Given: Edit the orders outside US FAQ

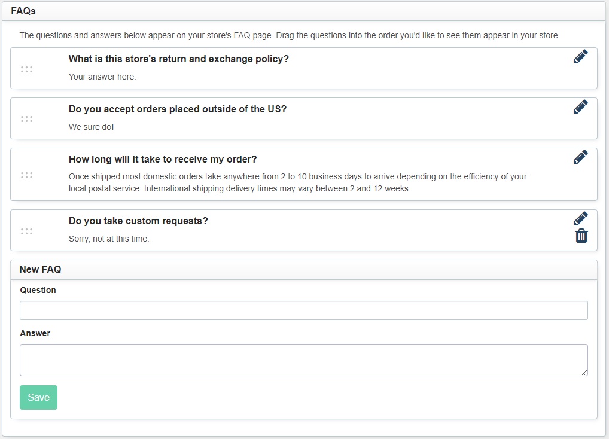Looking at the screenshot, I should pos(581,106).
